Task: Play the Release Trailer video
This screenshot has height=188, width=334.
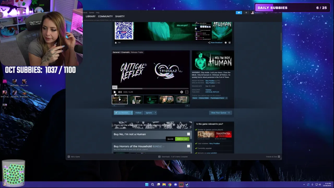Action: click(x=115, y=92)
